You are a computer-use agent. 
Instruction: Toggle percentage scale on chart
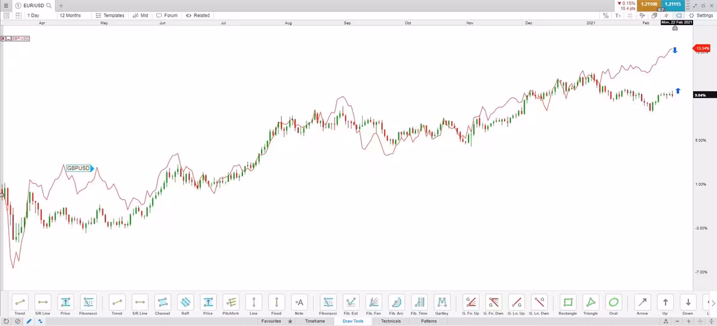coord(606,16)
